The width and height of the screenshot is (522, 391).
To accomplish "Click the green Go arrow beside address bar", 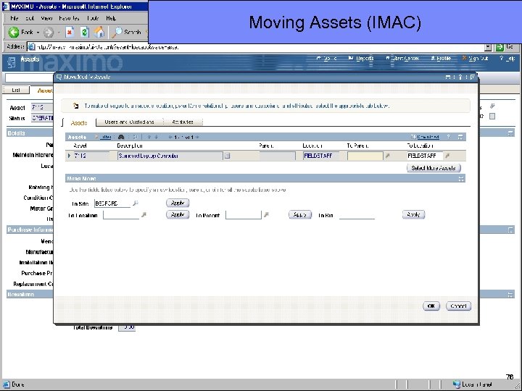I will [x=500, y=47].
